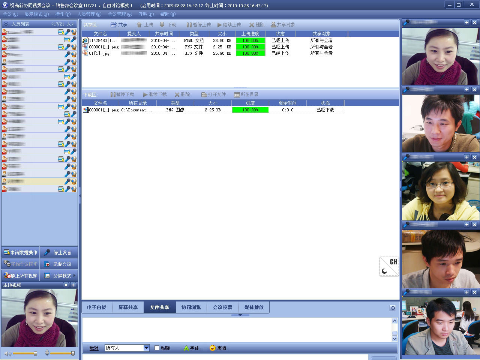Enable the 私聊 private chat checkbox

157,348
